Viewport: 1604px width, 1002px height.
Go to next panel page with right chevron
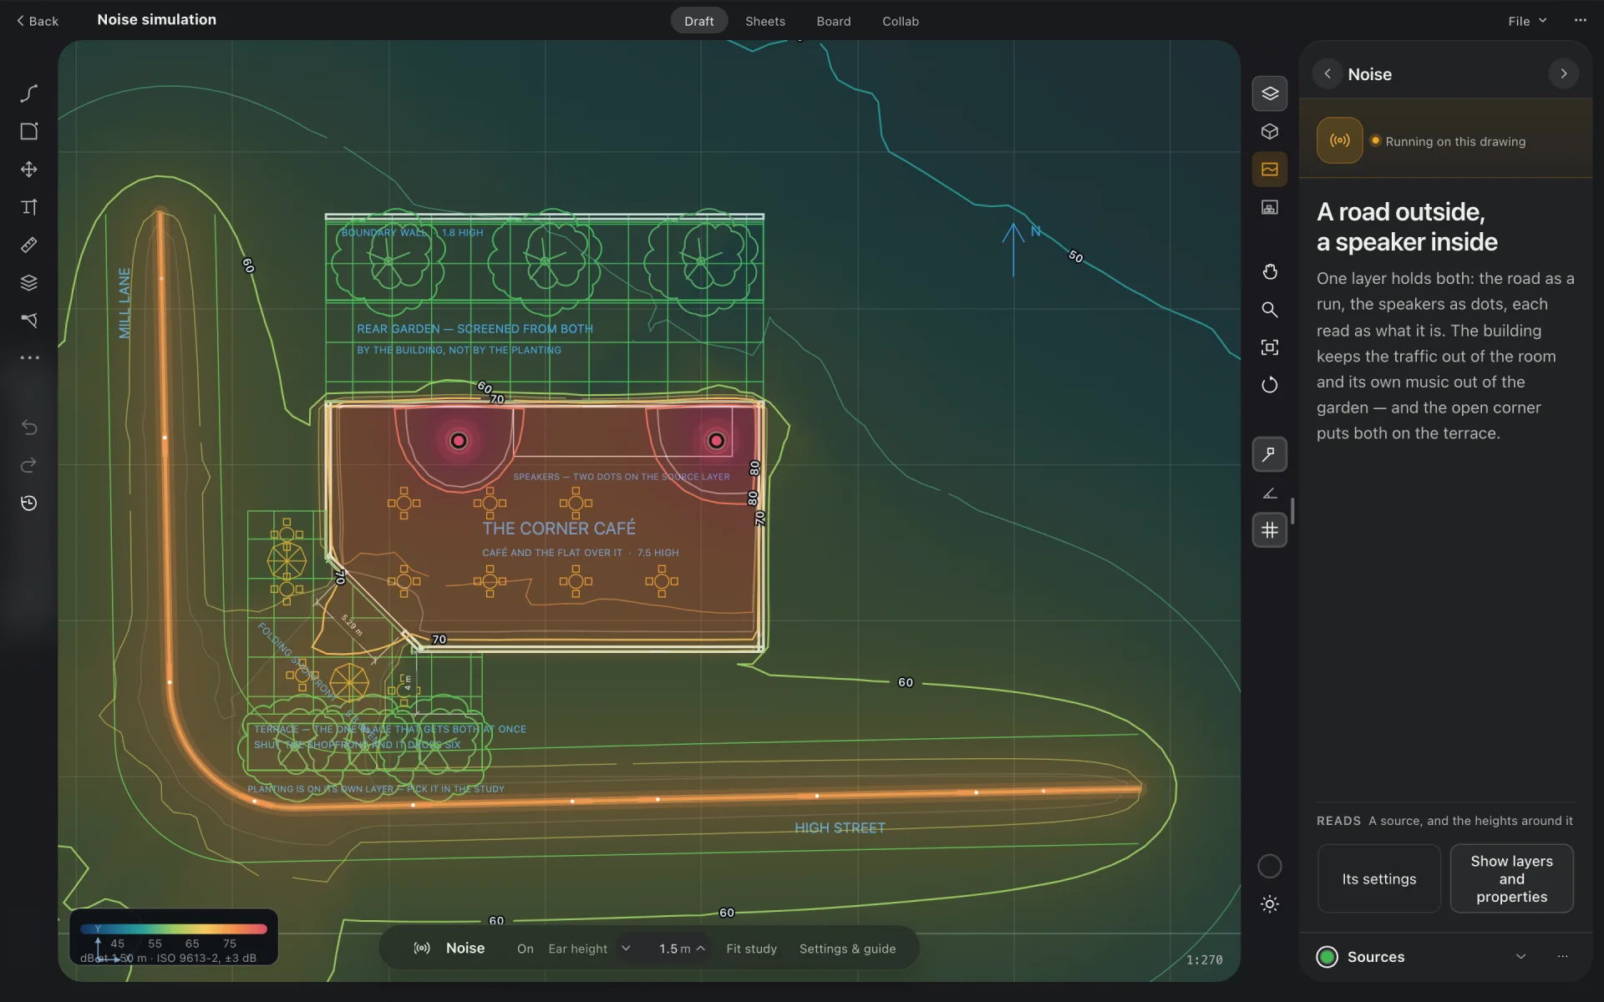click(x=1564, y=73)
